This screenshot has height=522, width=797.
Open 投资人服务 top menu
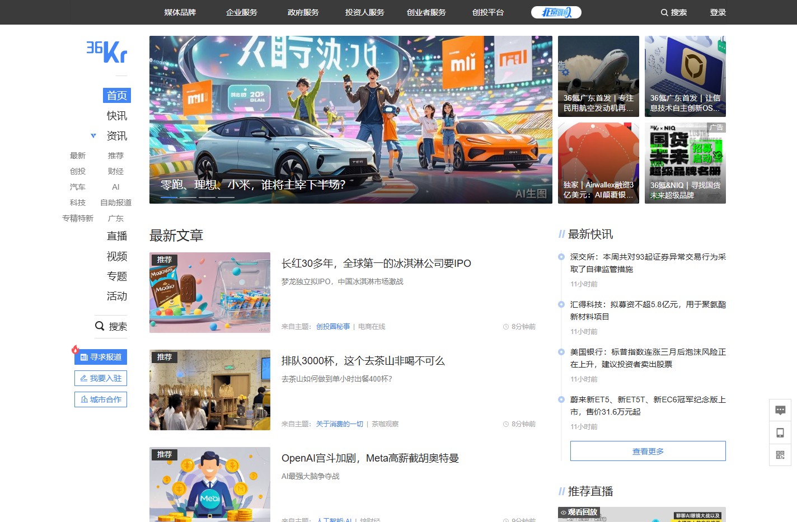click(x=365, y=12)
